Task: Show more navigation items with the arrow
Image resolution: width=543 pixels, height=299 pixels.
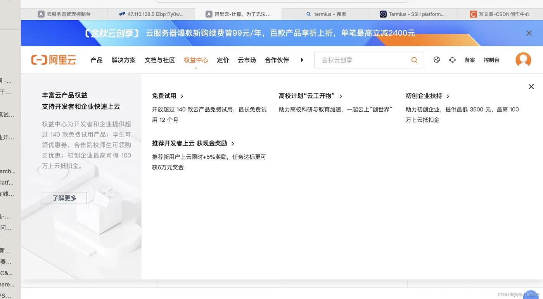Action: pos(302,60)
